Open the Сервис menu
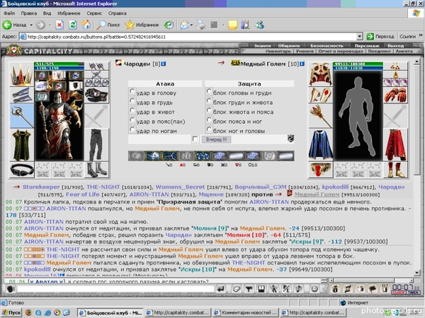The width and height of the screenshot is (425, 318). (x=94, y=13)
